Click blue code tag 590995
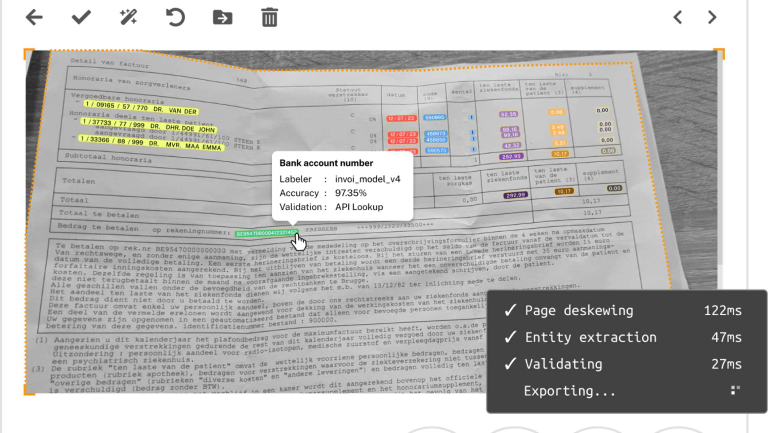 click(x=434, y=118)
